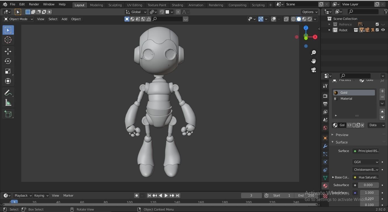Play animation forward button
The image size is (388, 212).
(166, 196)
